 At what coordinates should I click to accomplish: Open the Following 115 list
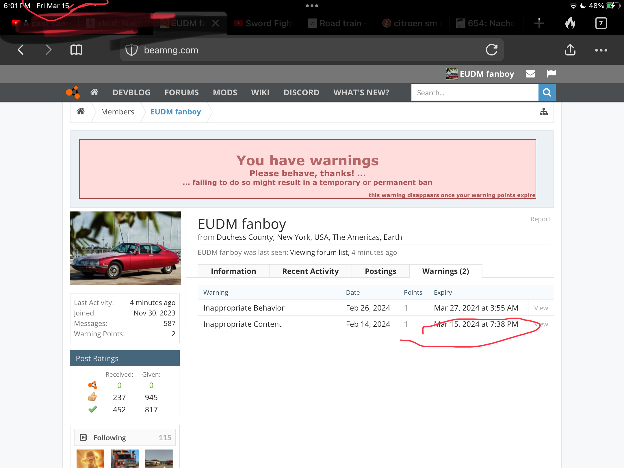(125, 437)
